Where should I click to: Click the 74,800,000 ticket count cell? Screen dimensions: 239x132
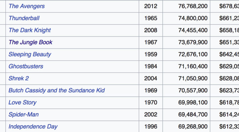[x=186, y=18]
